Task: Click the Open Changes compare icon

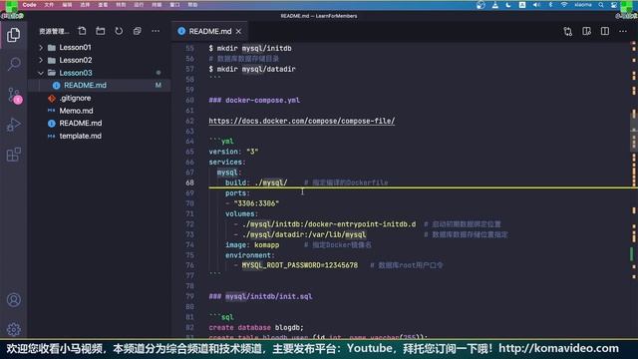Action: 567,31
